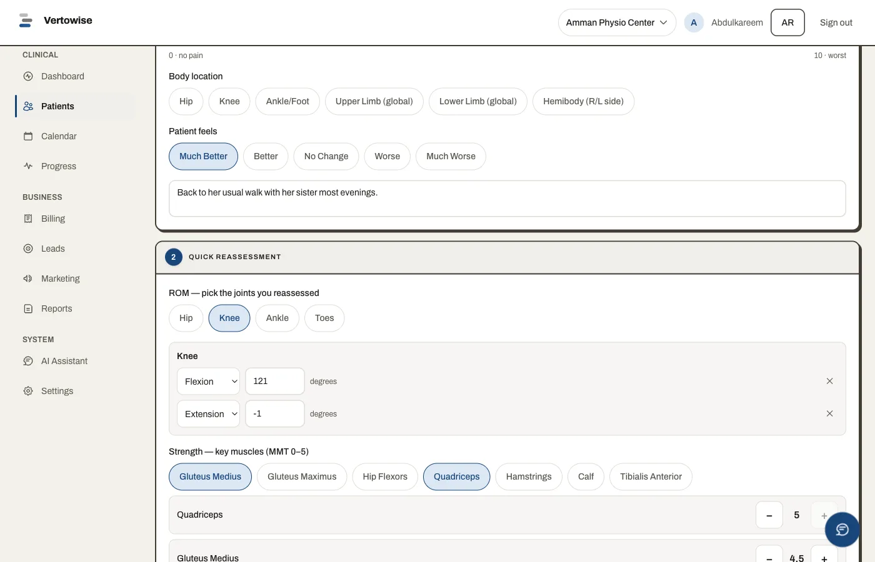
Task: Edit the patient notes text box
Action: [507, 199]
